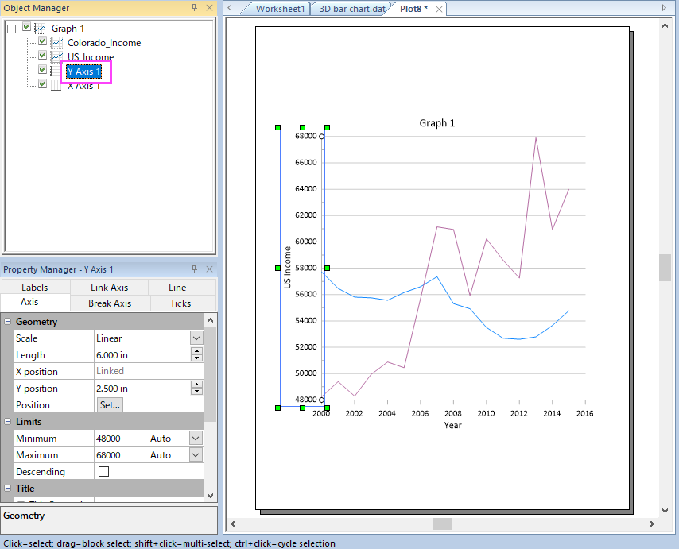The image size is (679, 549).
Task: Decrease Length with the down stepper
Action: [x=196, y=358]
